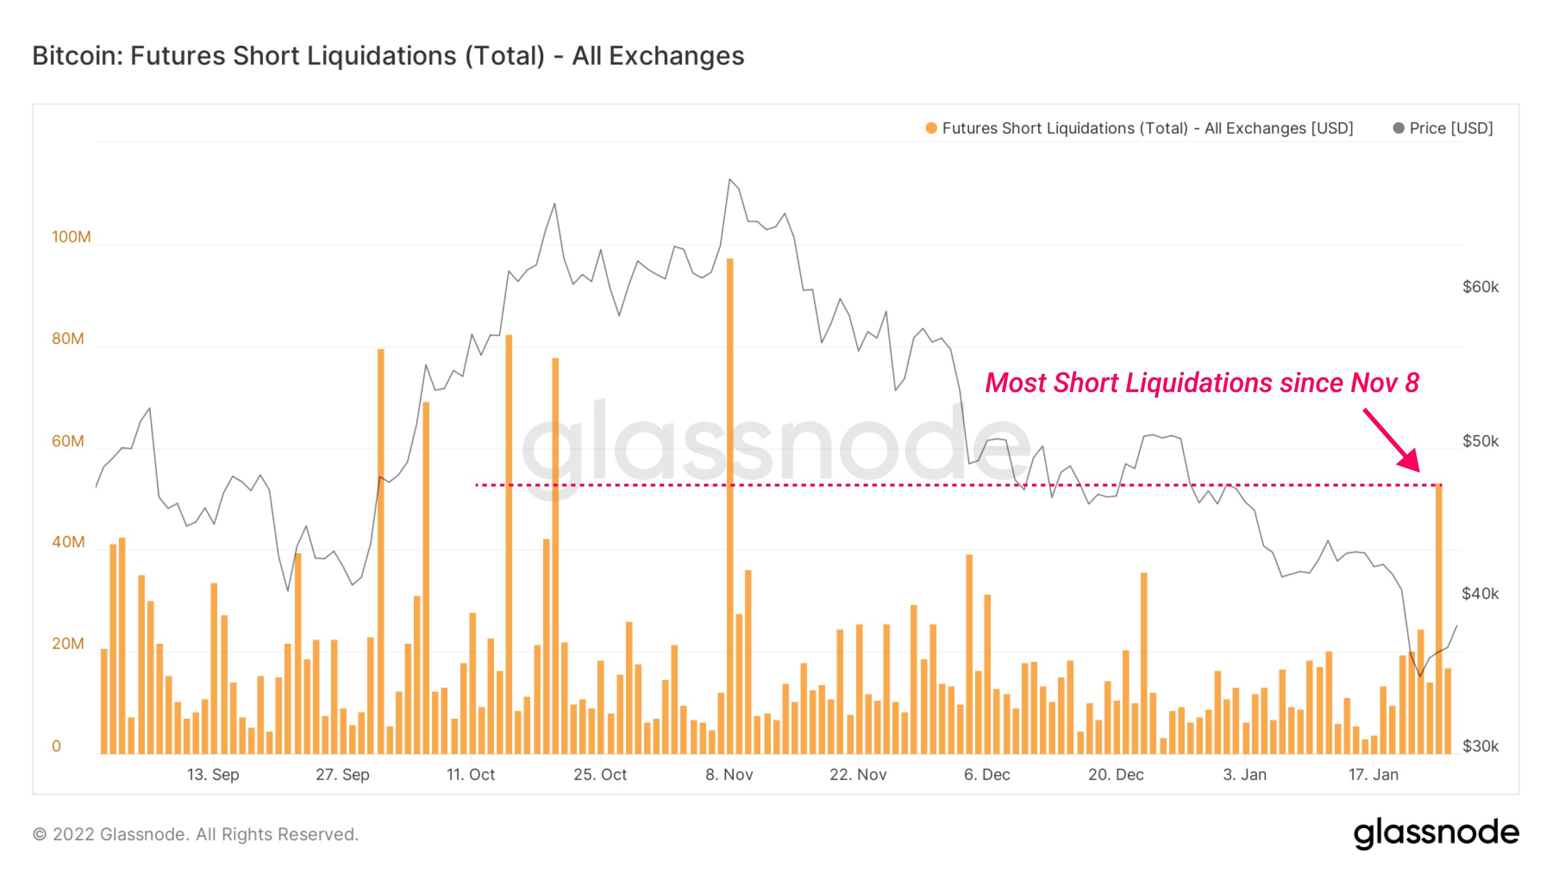This screenshot has width=1552, height=873.
Task: Click the glassnode logo at bottom right
Action: point(1437,833)
